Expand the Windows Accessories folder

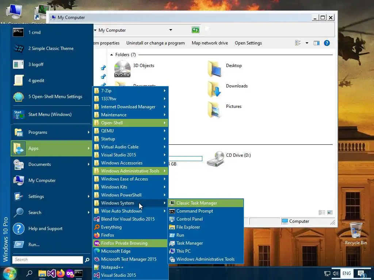[x=130, y=163]
